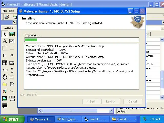This screenshot has width=164, height=123.
Task: Open the 2 Windows taskbar group
Action: (123, 119)
